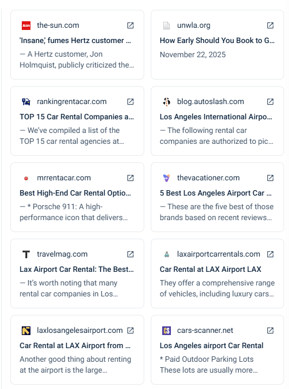Open TOP 15 Car Rental Companies article

77,117
